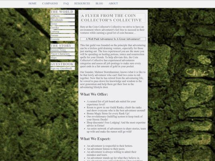Click the 'What We Offer:' heading
Screen dimensions: 215x161
pyautogui.click(x=94, y=94)
